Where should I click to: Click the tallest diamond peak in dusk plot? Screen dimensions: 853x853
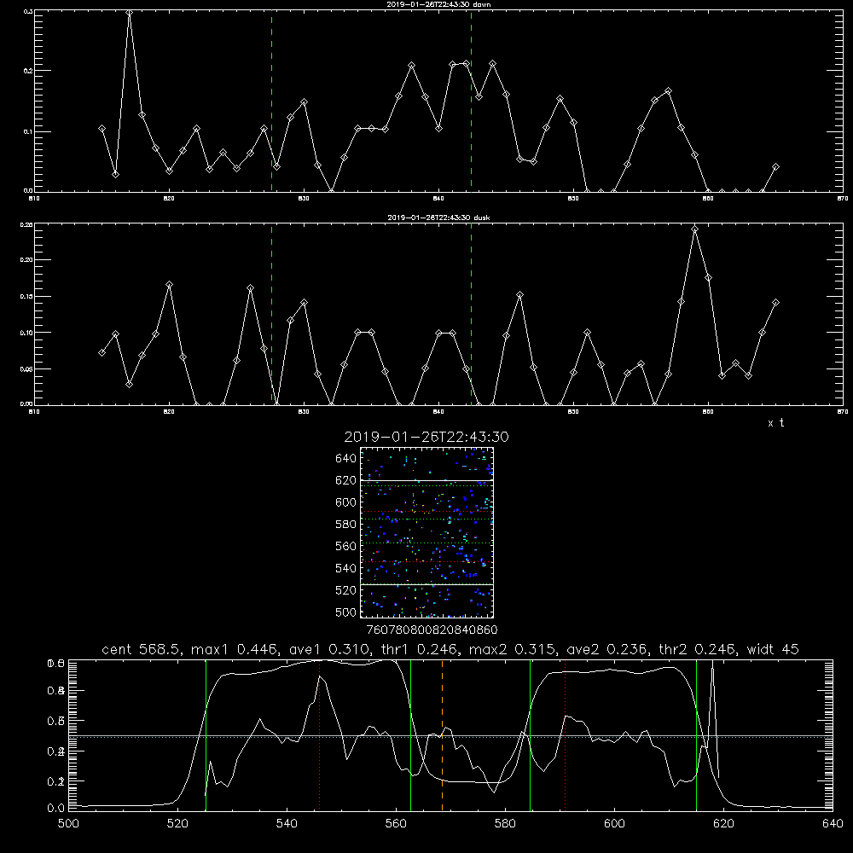point(694,229)
